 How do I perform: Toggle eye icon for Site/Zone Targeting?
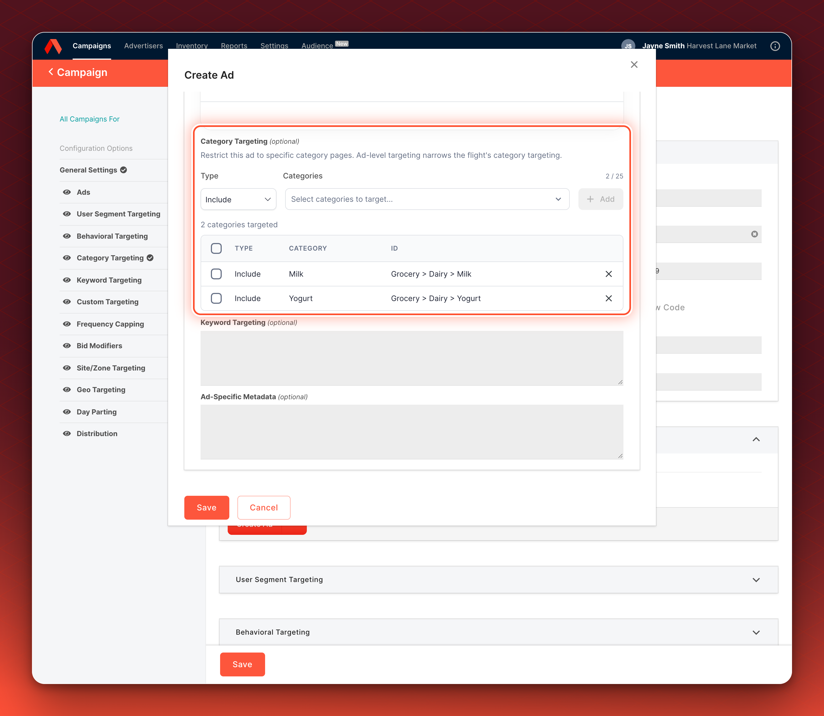click(67, 368)
